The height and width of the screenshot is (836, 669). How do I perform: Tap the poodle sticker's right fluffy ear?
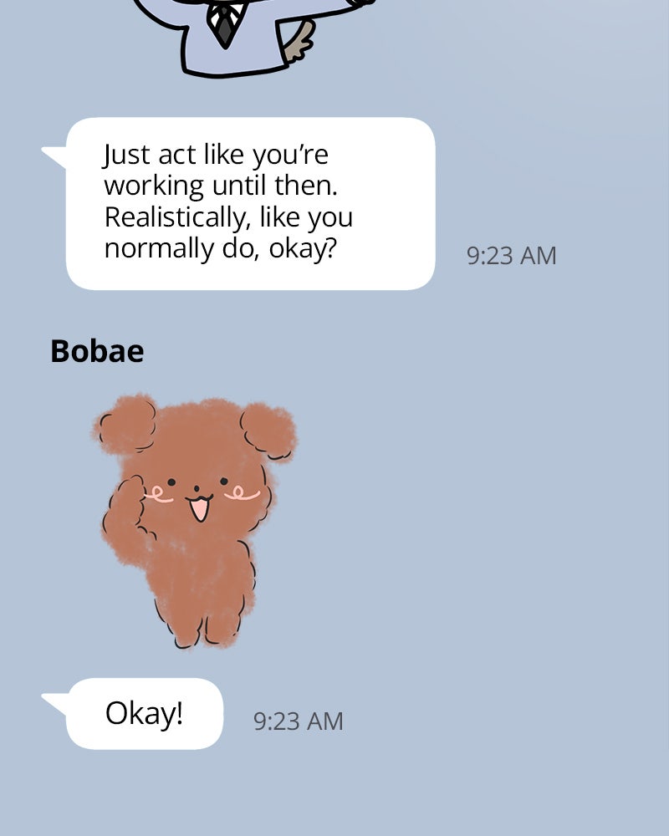(268, 431)
